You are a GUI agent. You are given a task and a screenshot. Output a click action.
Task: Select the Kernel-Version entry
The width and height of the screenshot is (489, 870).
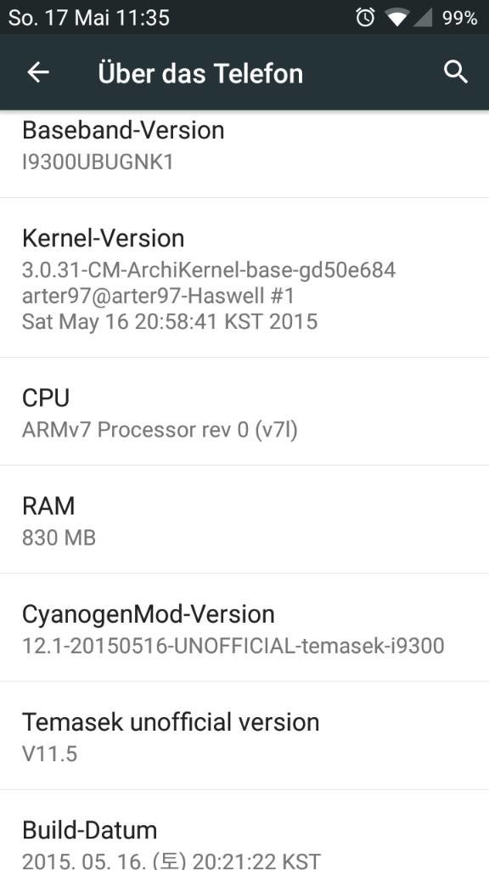tap(244, 278)
